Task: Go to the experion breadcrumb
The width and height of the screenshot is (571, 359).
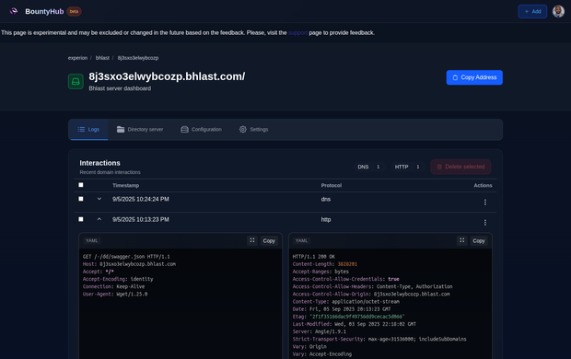Action: pyautogui.click(x=77, y=58)
